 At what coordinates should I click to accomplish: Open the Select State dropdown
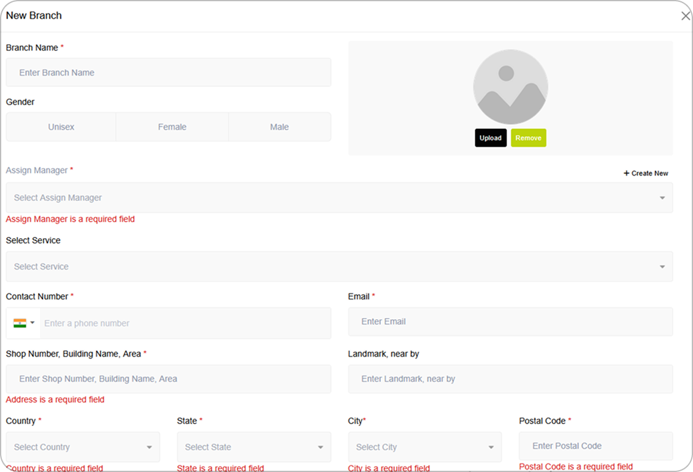[x=254, y=447]
